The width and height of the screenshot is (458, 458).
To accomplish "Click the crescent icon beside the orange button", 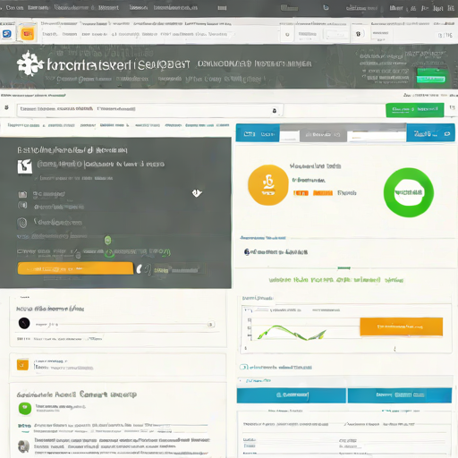I will click(x=140, y=269).
